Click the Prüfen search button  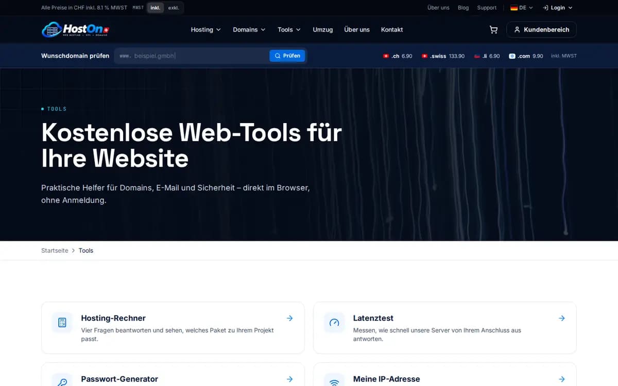(x=287, y=56)
